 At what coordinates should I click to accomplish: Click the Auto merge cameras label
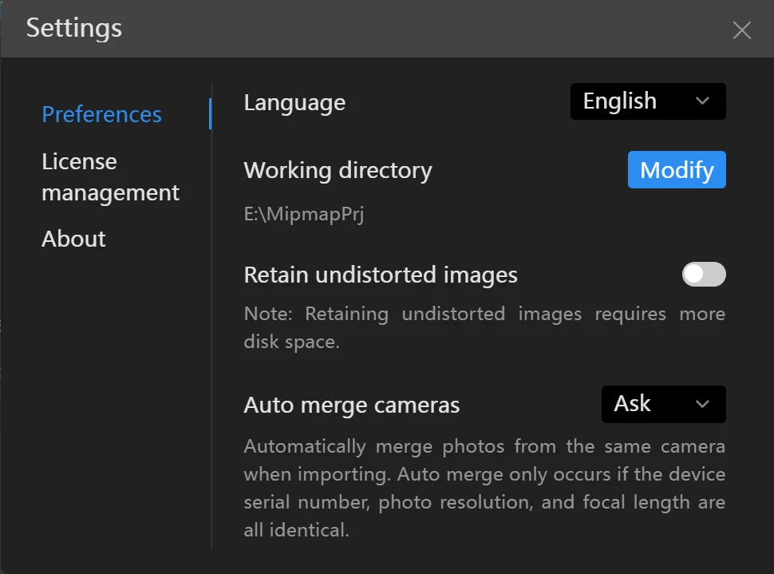pyautogui.click(x=351, y=406)
